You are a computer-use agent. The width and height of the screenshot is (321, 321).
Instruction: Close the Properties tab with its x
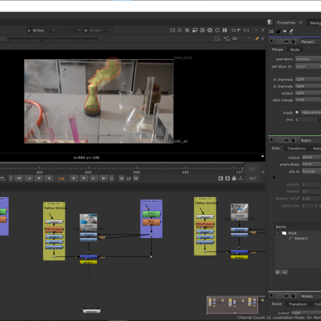300,22
